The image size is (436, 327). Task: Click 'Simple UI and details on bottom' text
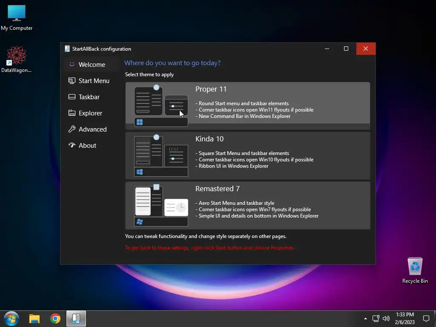(x=258, y=216)
